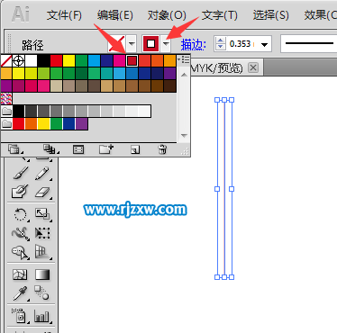Pick the None swatch
This screenshot has height=333, width=337.
(6, 61)
